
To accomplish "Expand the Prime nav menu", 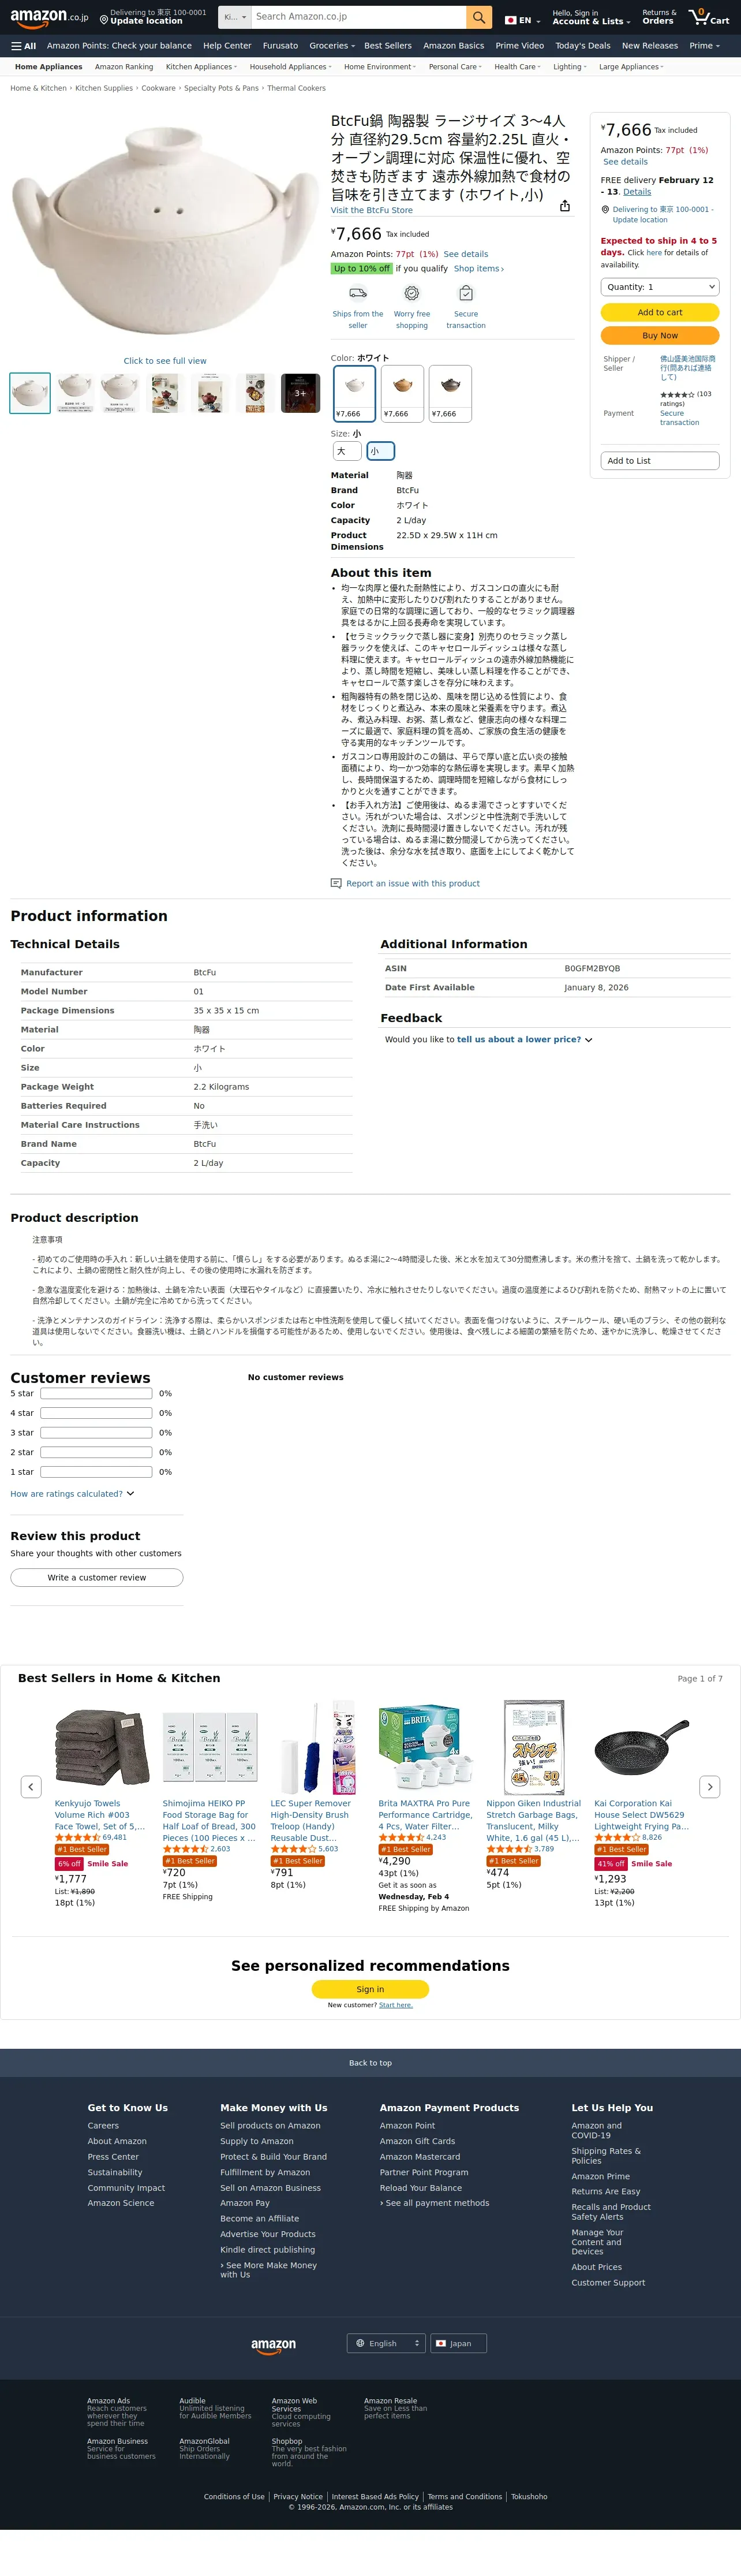I will [x=704, y=46].
